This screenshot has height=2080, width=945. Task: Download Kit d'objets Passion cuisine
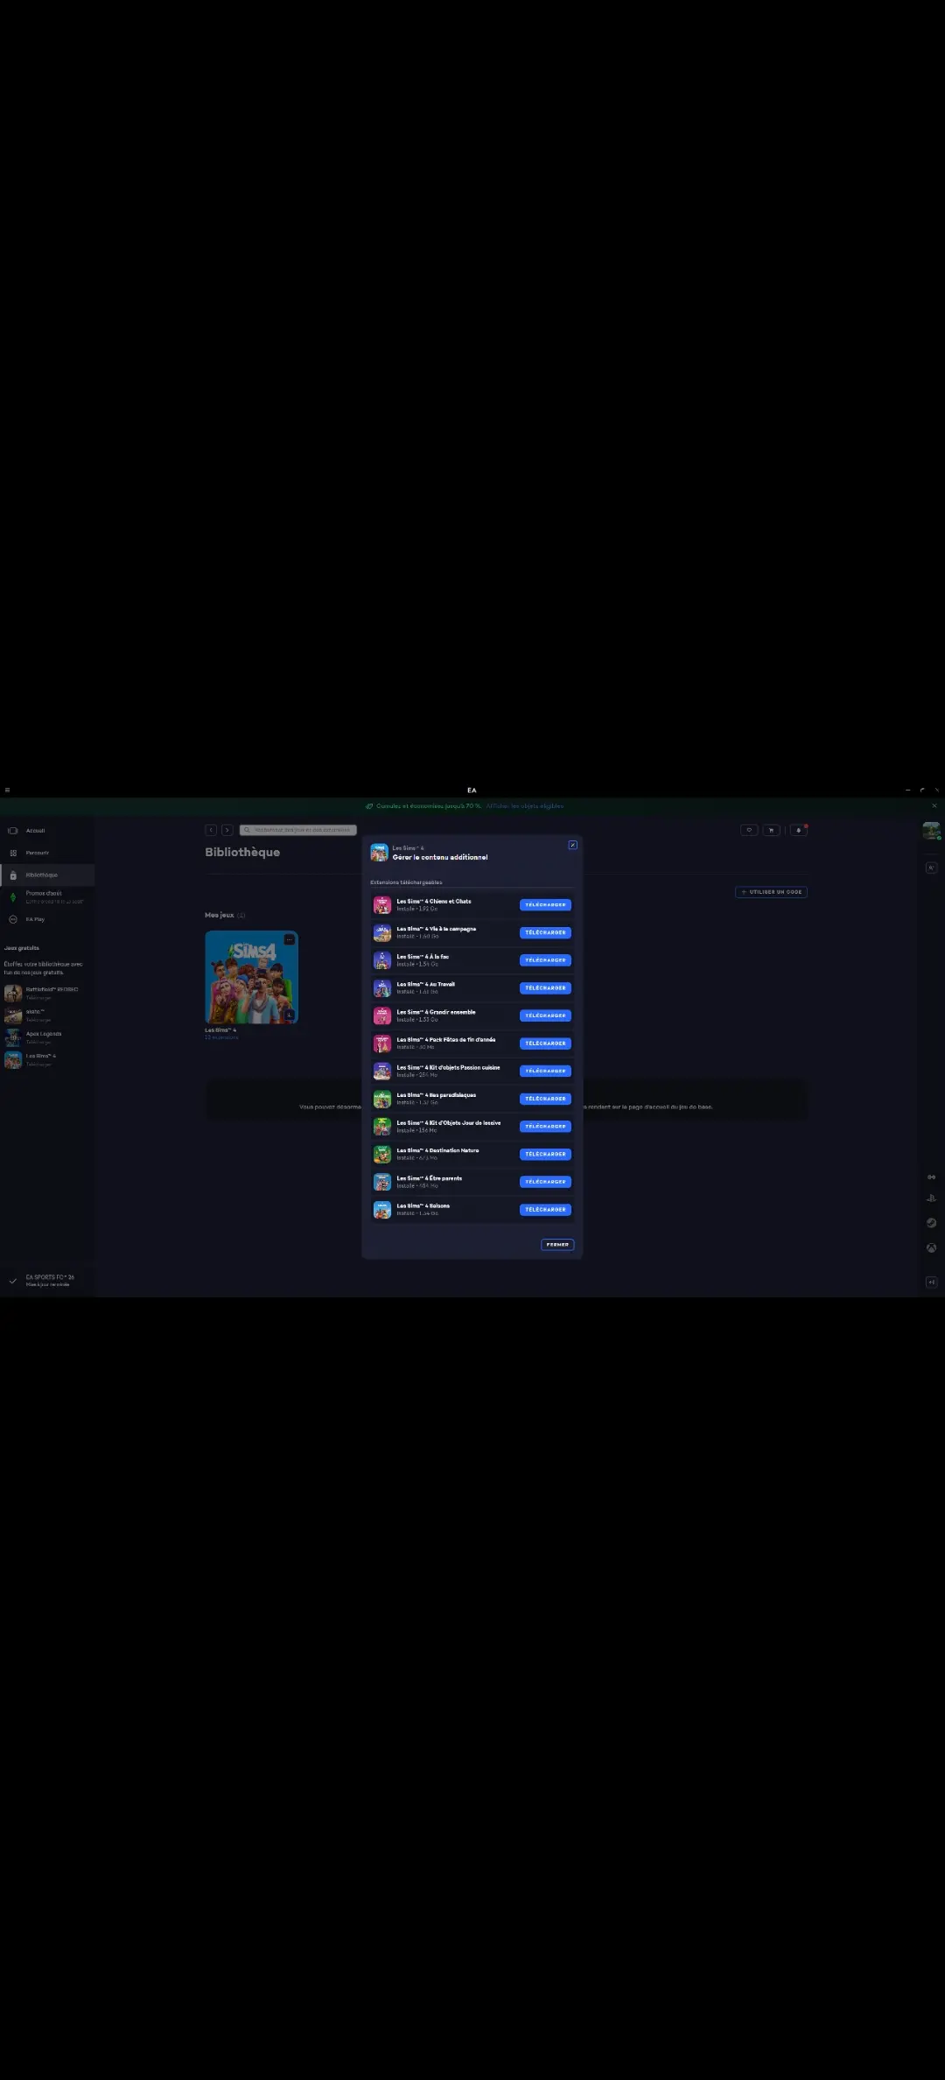tap(545, 1071)
